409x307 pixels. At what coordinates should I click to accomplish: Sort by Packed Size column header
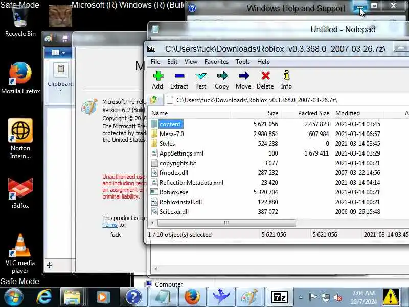click(307, 113)
